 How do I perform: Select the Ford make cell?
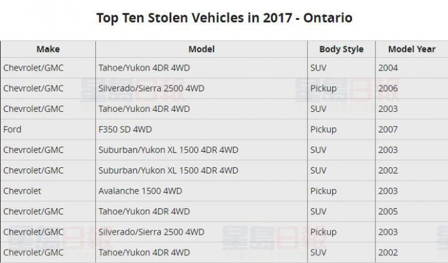(x=48, y=129)
